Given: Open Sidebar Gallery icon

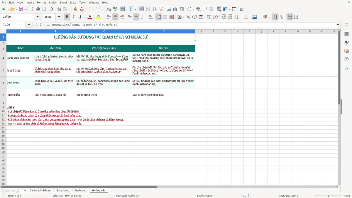Looking at the screenshot, I should 346,51.
